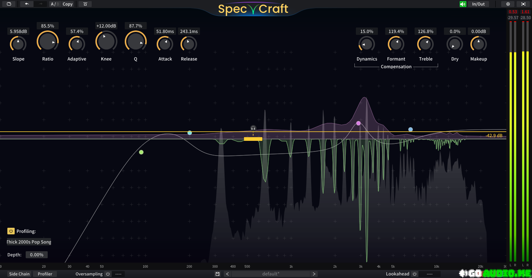
Task: Open the default* preset name dropdown
Action: pyautogui.click(x=271, y=274)
